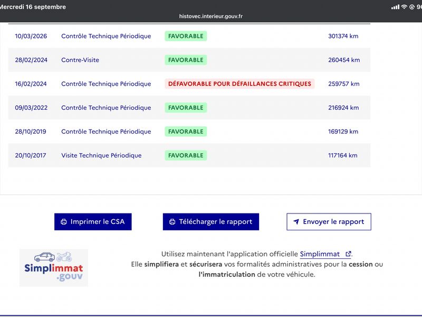Click the FAVORABLE badge for 09/03/2022

[x=186, y=108]
